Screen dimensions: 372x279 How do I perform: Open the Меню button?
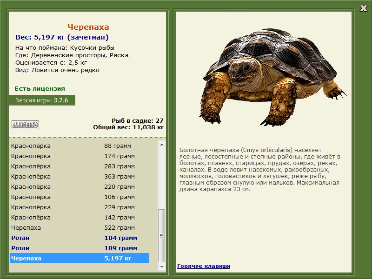click(x=26, y=125)
